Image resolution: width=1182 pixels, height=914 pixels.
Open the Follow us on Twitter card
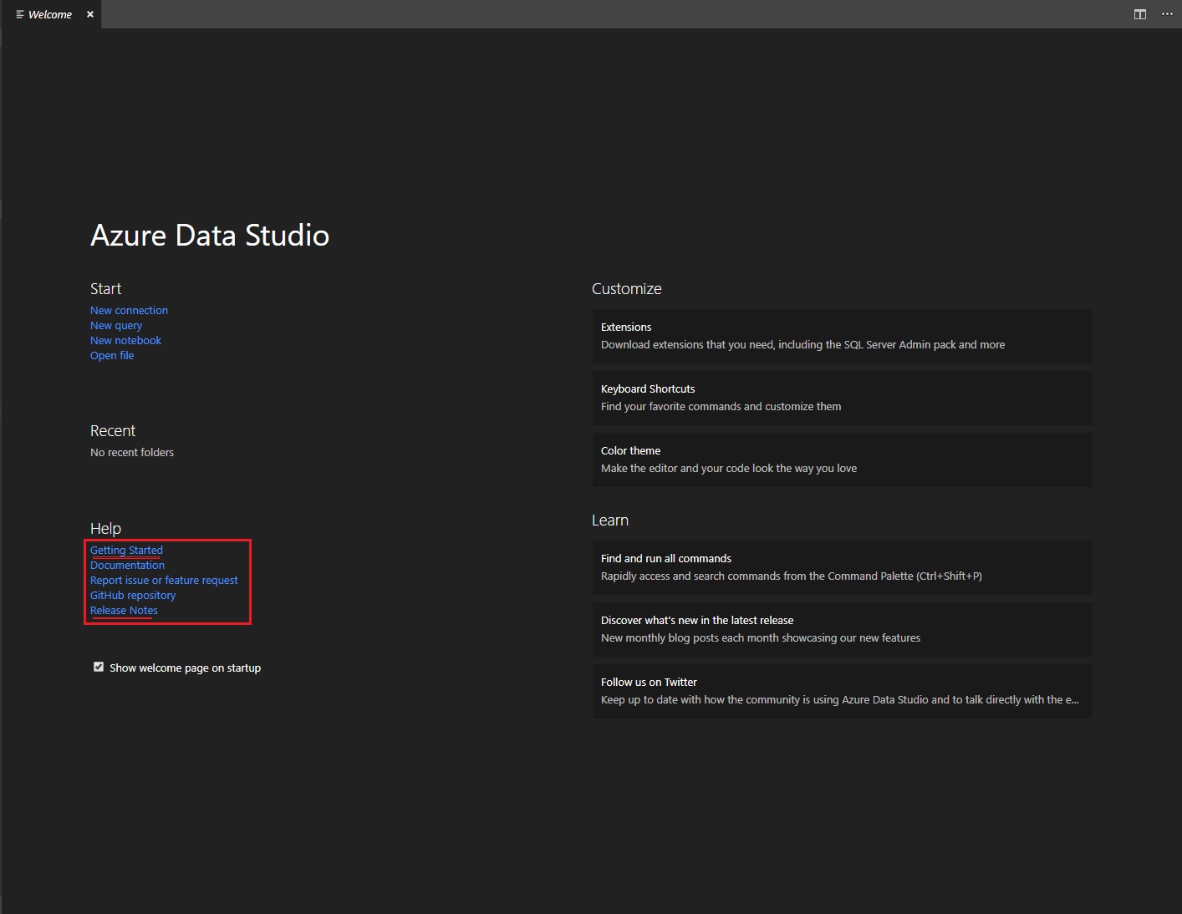tap(841, 691)
